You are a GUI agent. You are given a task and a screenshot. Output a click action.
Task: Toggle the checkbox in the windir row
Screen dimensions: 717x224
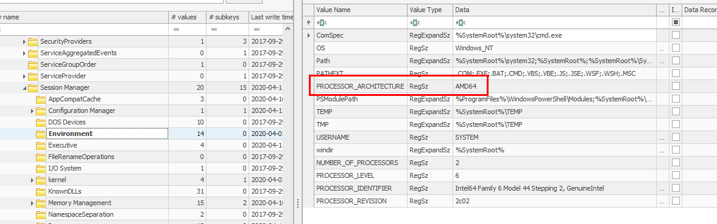pos(676,150)
